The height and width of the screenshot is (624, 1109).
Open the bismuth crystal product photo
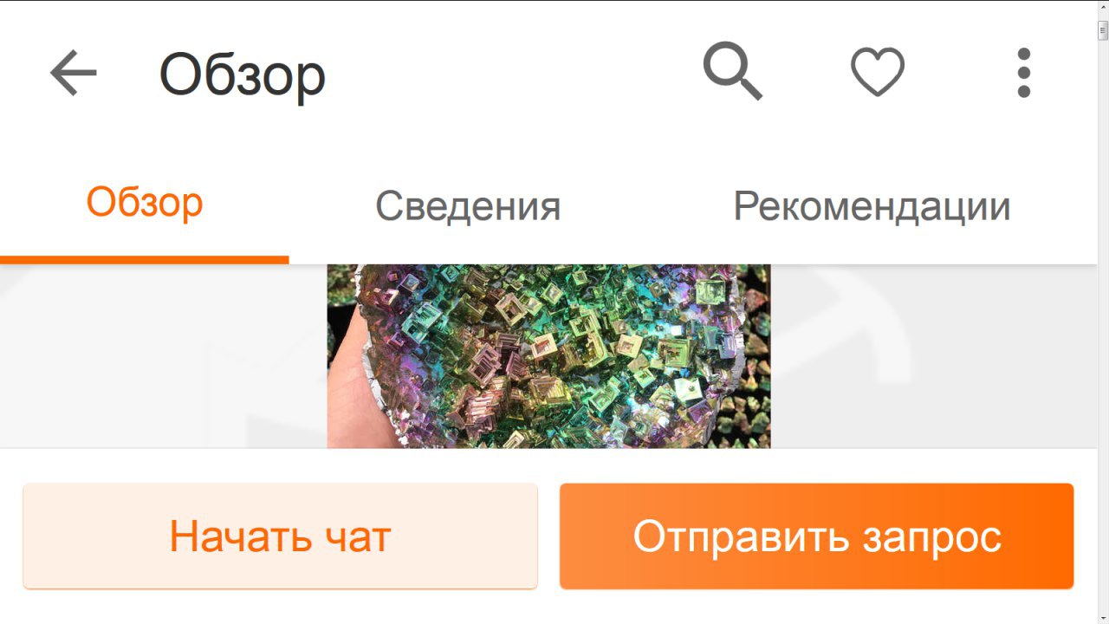548,356
